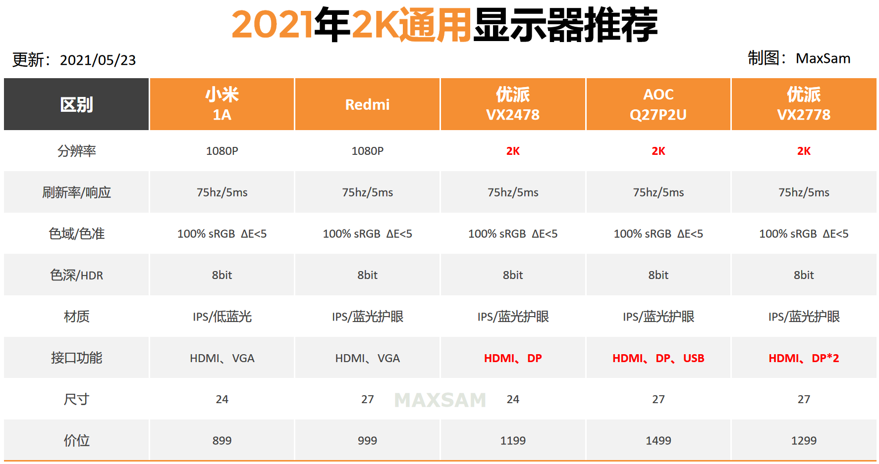The image size is (879, 464).
Task: Select the IPS/低蓝光 cell
Action: click(x=222, y=317)
